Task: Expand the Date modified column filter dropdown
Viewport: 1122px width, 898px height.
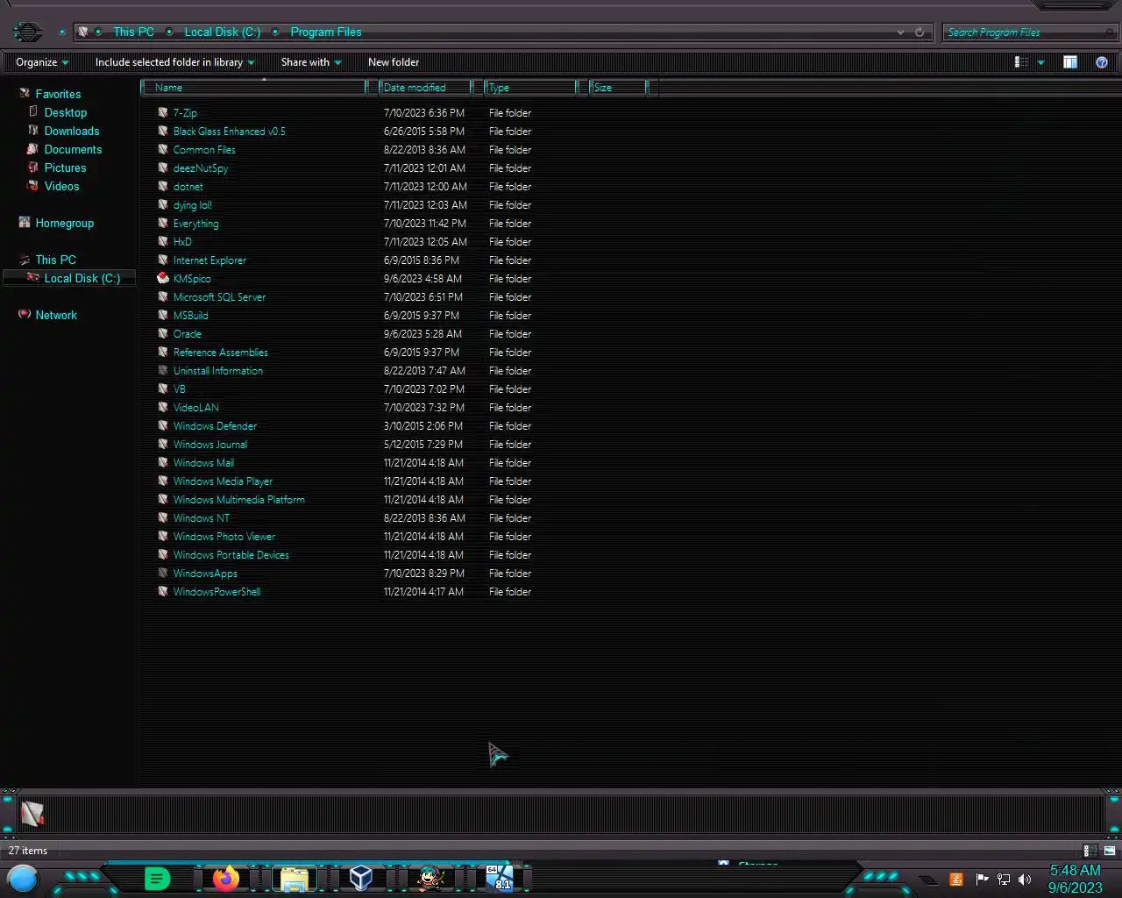Action: pos(478,88)
